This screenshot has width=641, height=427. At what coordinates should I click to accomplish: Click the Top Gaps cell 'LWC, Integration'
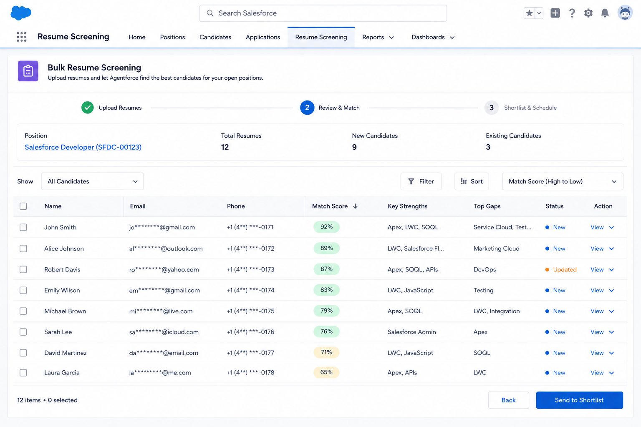tap(497, 311)
